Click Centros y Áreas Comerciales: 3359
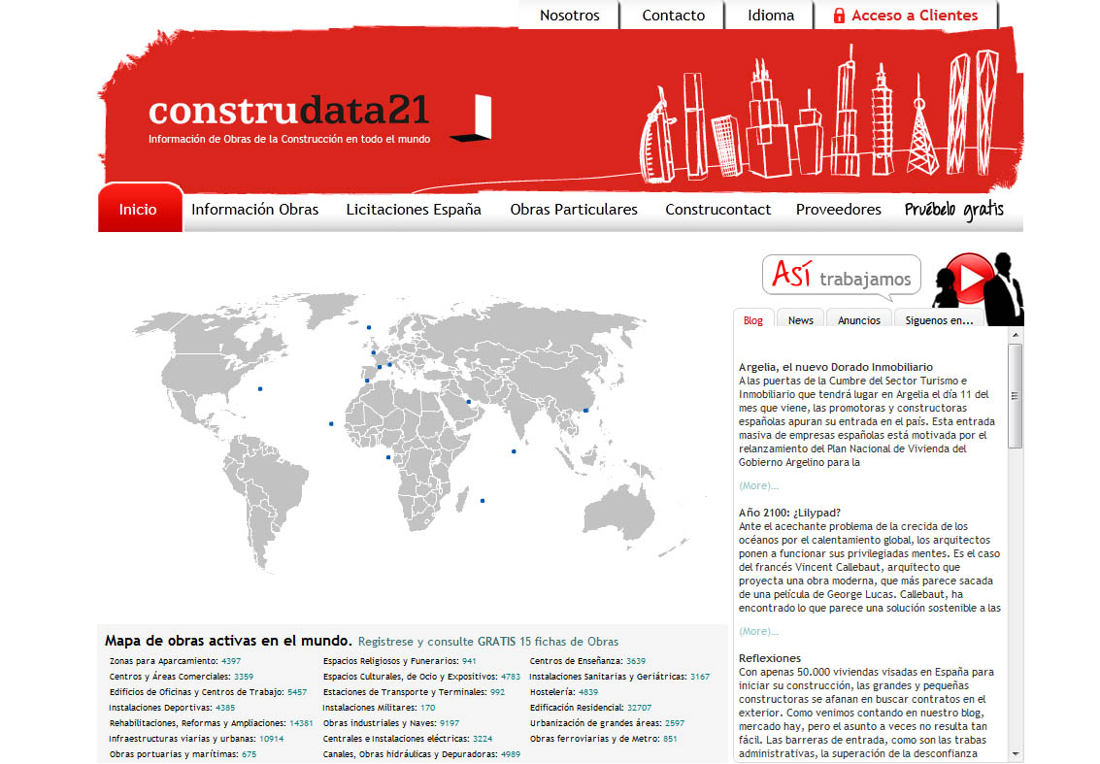The image size is (1100, 764). click(182, 677)
